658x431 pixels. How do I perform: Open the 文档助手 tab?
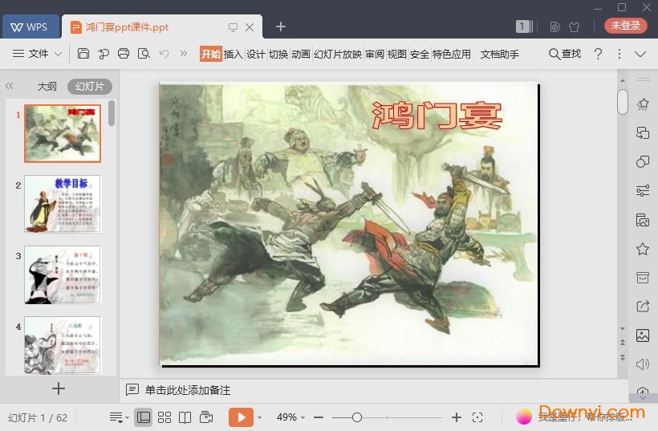click(500, 54)
